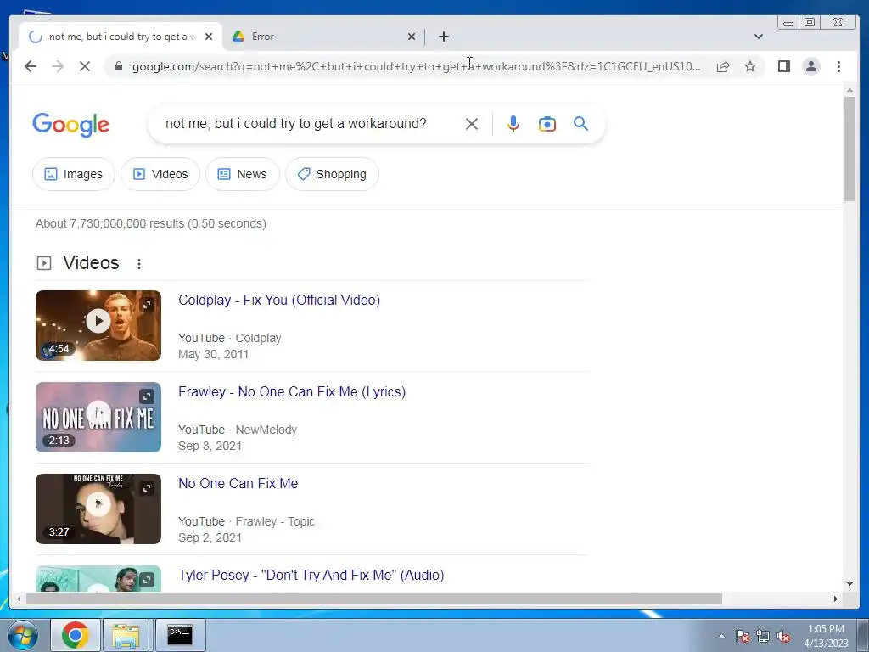869x652 pixels.
Task: Close the Error tab
Action: [412, 37]
